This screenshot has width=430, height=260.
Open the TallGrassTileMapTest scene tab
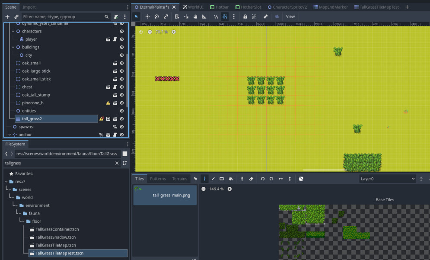376,7
